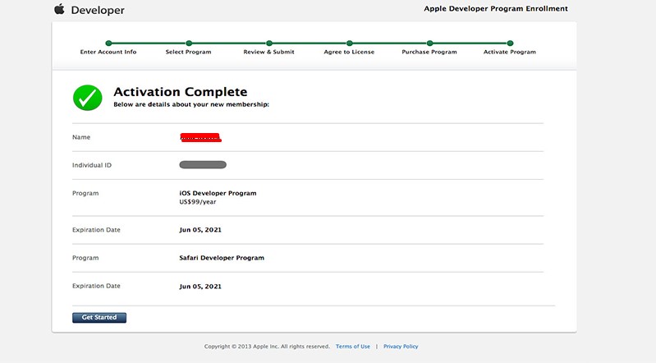This screenshot has height=363, width=656.
Task: Click the Activate Program label
Action: pyautogui.click(x=510, y=52)
